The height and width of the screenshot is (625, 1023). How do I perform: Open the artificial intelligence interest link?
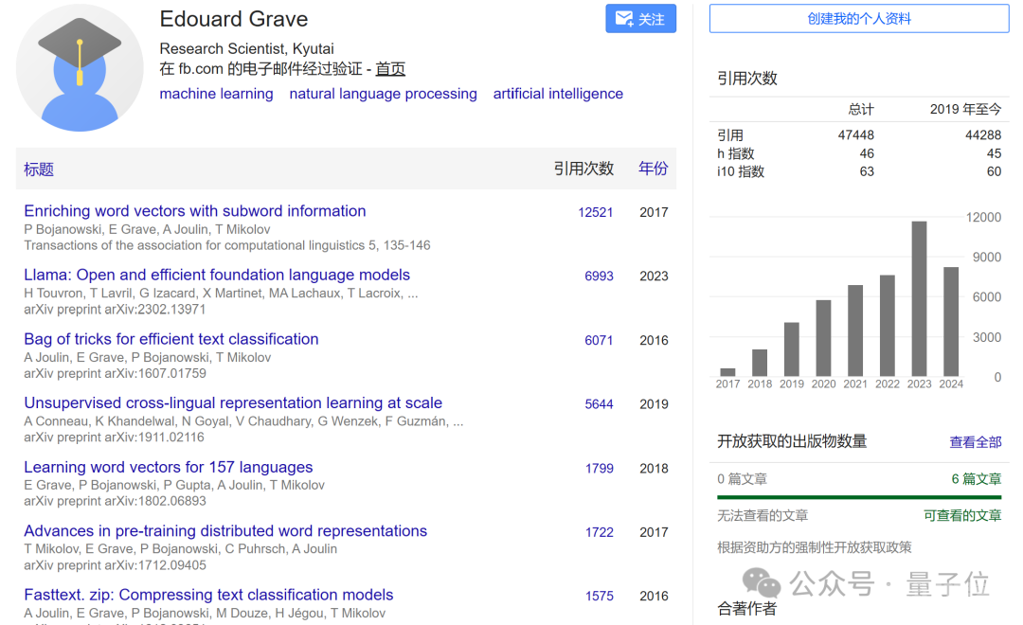pos(558,94)
